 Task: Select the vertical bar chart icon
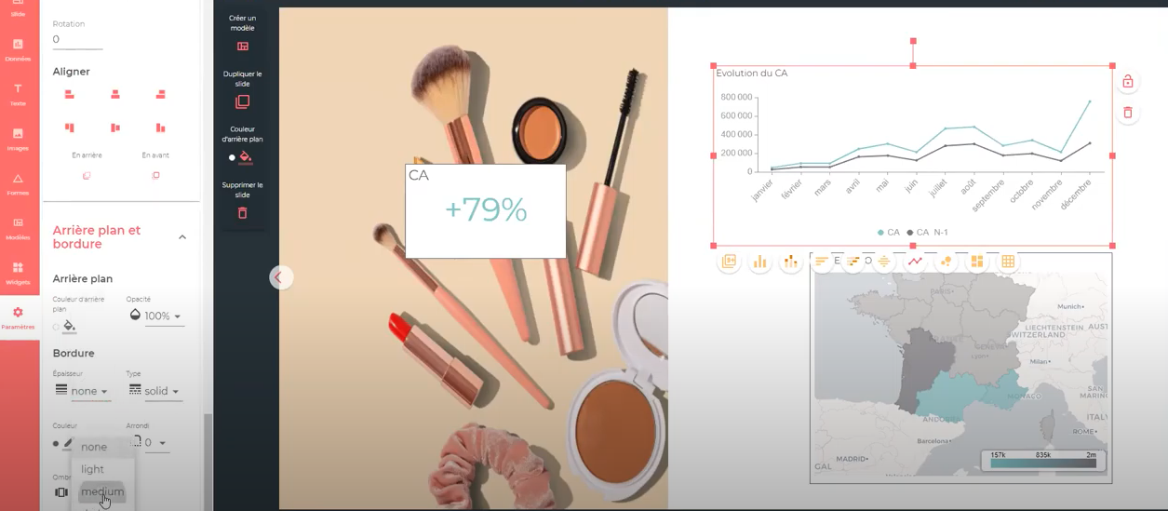coord(759,262)
